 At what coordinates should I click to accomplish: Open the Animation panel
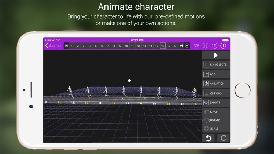216,84
